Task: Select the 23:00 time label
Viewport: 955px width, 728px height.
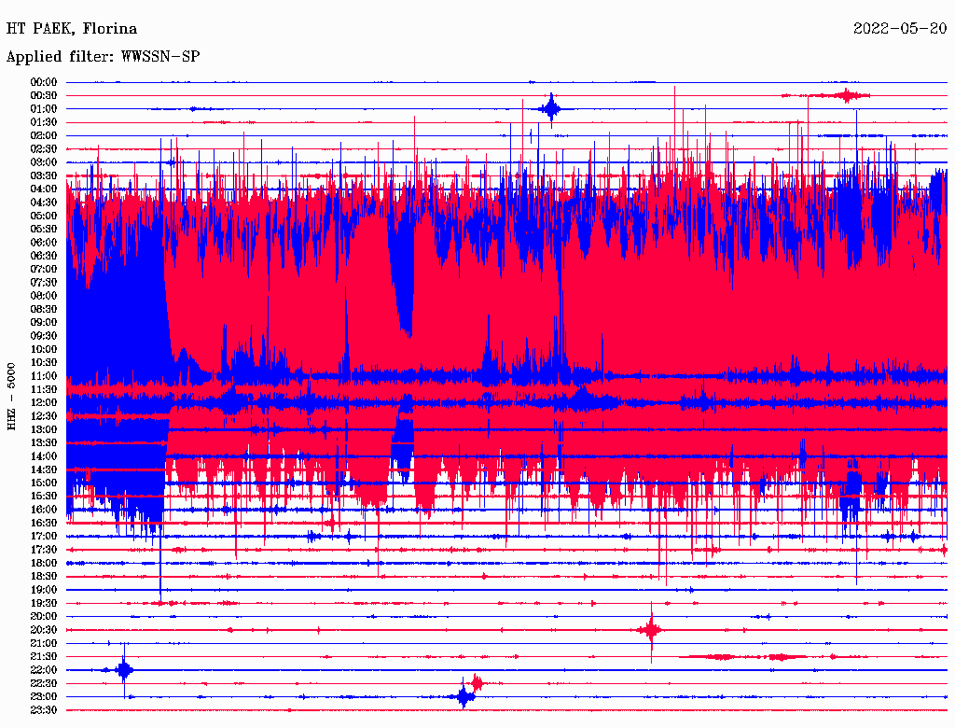Action: pyautogui.click(x=44, y=697)
